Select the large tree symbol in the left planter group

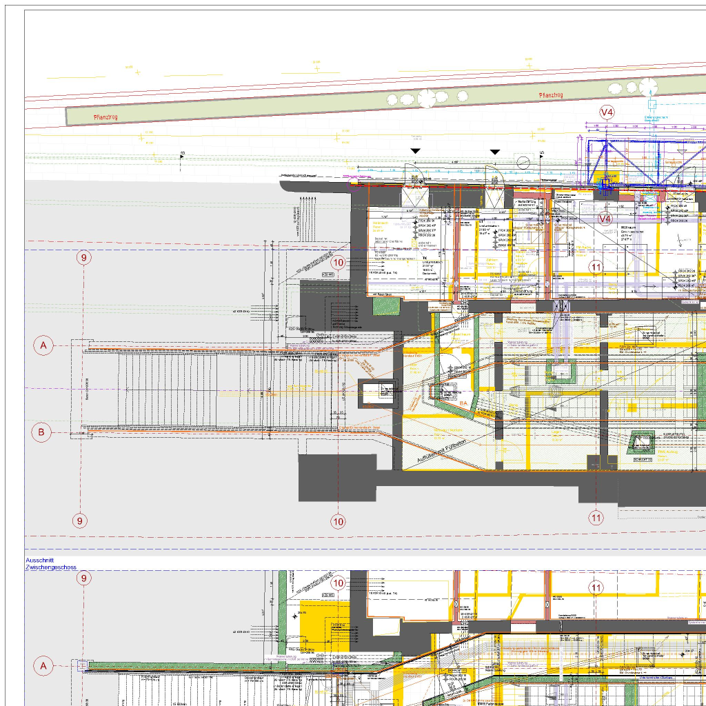426,99
